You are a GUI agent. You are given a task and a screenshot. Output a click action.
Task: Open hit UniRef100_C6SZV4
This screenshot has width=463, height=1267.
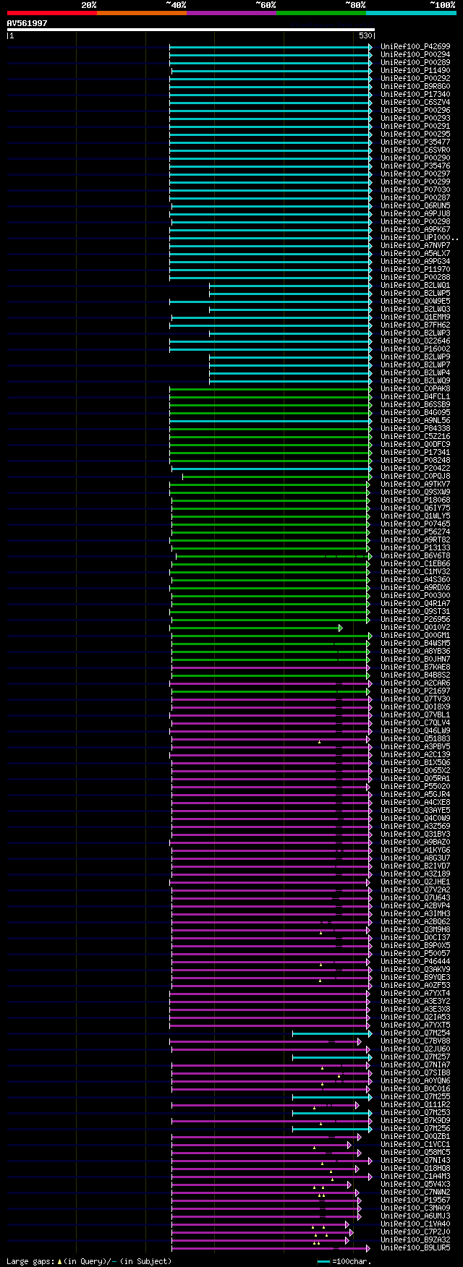point(415,103)
